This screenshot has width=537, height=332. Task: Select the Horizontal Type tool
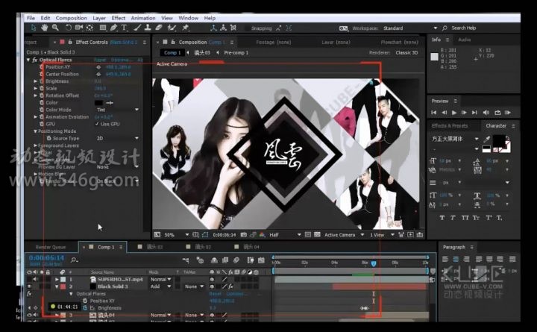124,28
